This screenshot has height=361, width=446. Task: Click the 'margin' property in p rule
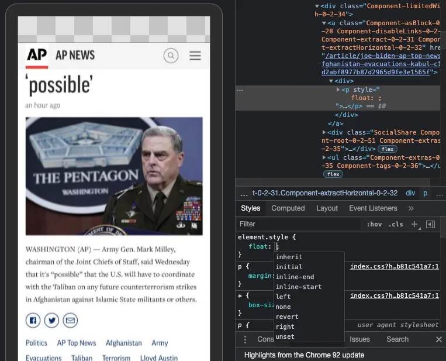pyautogui.click(x=260, y=276)
